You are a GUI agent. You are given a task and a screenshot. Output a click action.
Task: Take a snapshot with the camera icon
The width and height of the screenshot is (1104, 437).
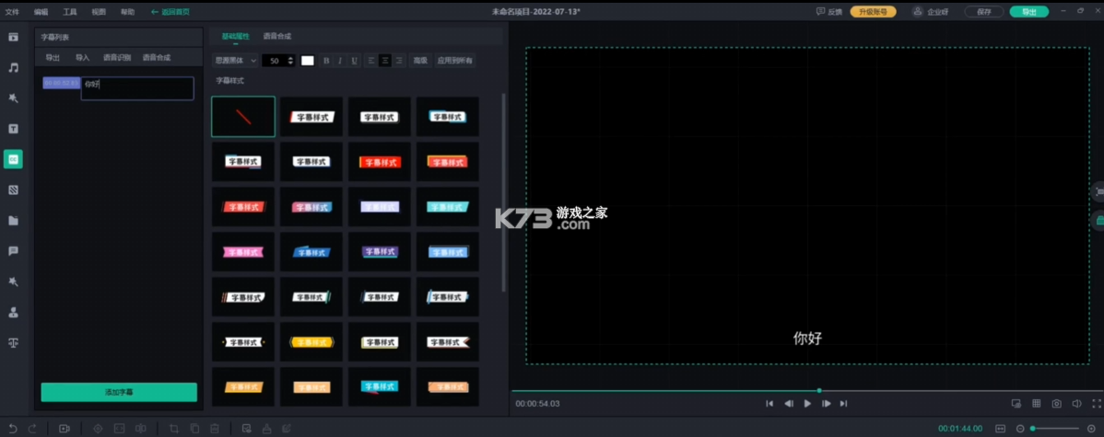tap(1057, 403)
